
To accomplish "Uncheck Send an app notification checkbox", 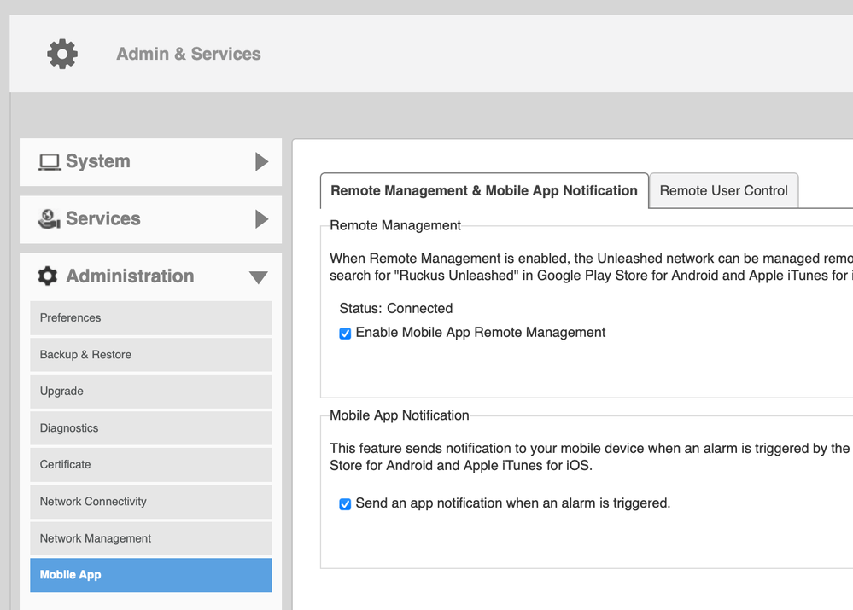I will [345, 504].
